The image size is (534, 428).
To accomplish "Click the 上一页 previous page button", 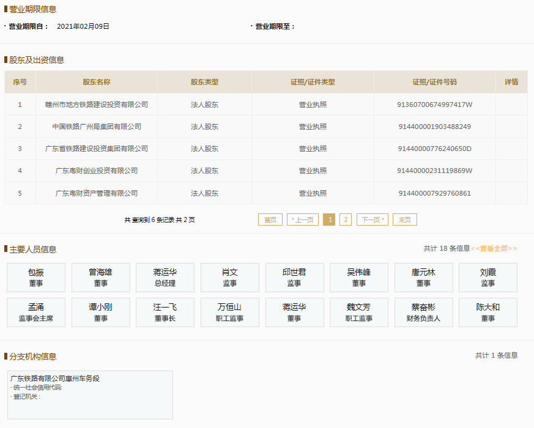I will click(303, 220).
